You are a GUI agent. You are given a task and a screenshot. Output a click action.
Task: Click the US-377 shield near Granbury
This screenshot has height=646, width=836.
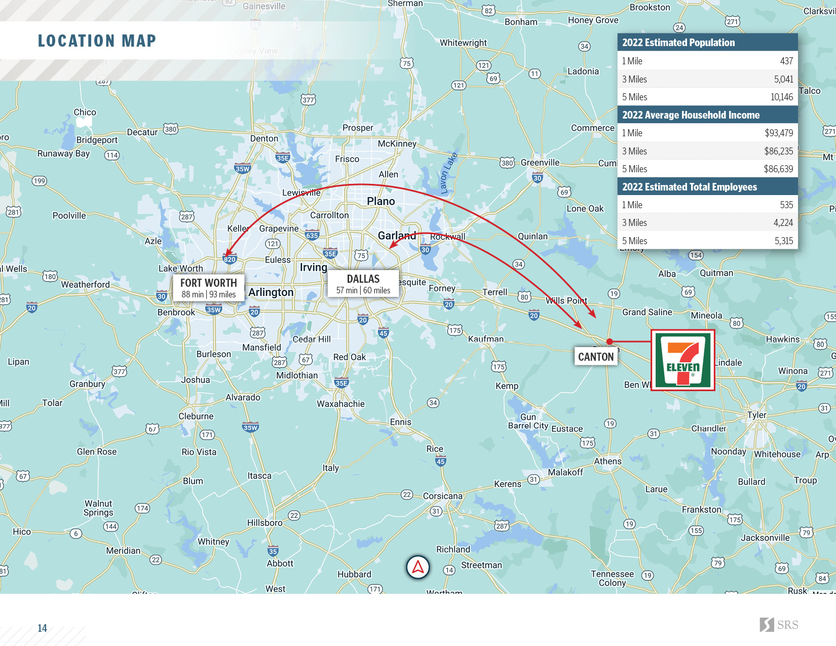pos(120,371)
